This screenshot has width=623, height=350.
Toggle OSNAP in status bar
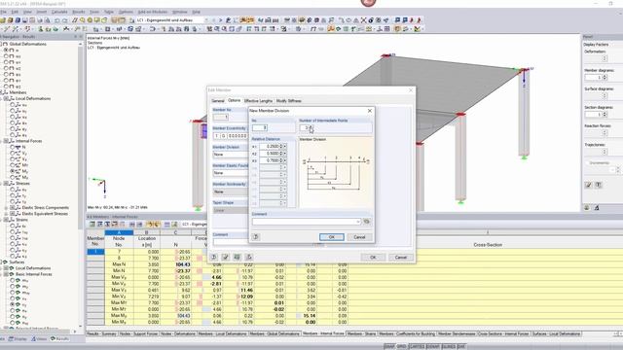tap(433, 346)
